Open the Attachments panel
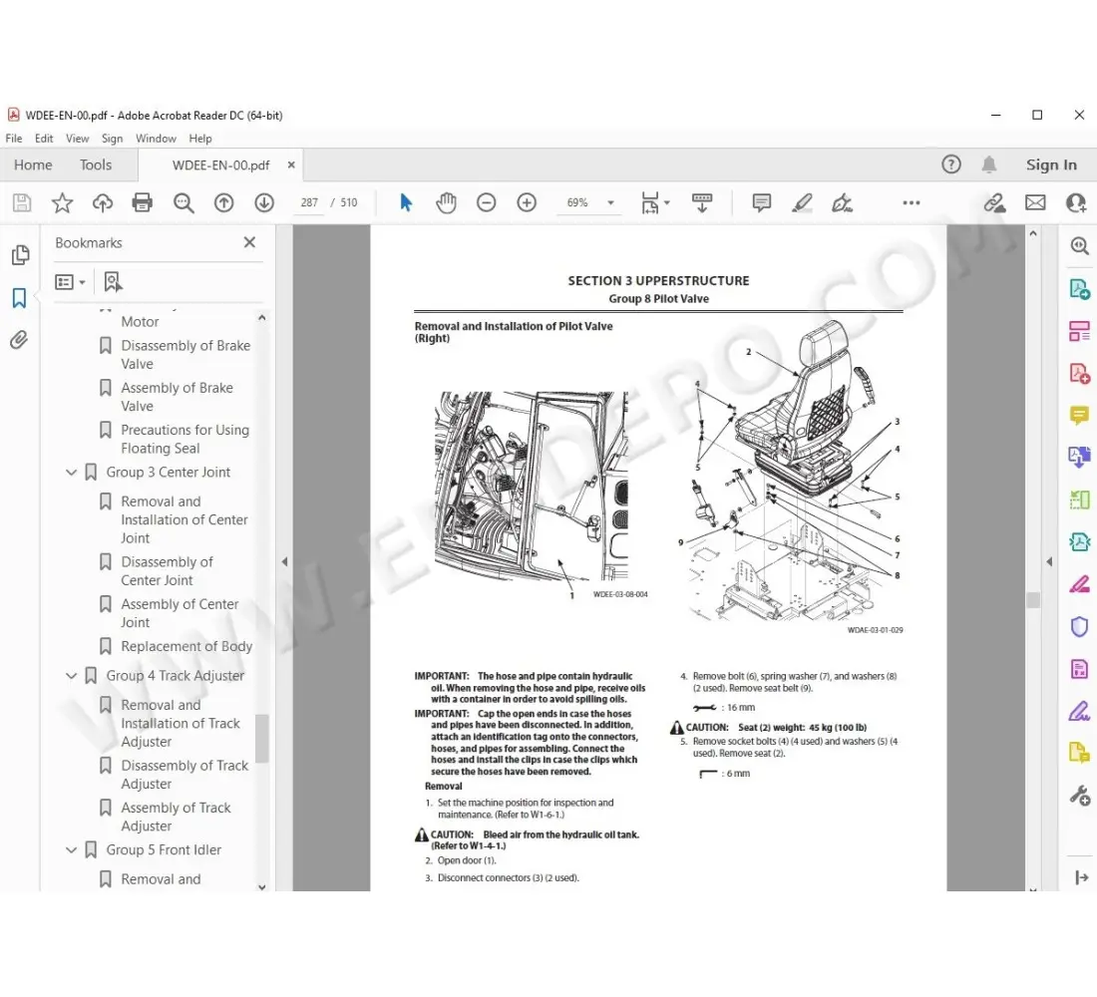1097x997 pixels. click(20, 339)
